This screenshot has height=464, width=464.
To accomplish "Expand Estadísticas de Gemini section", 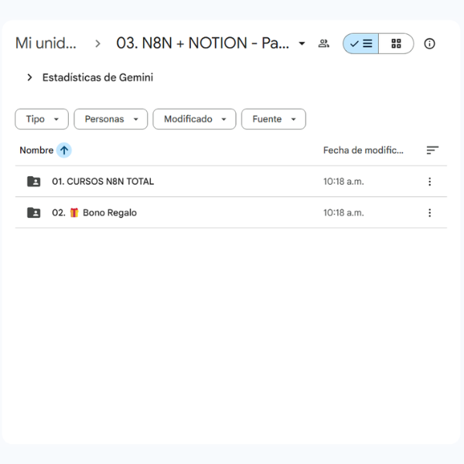I will click(x=29, y=77).
